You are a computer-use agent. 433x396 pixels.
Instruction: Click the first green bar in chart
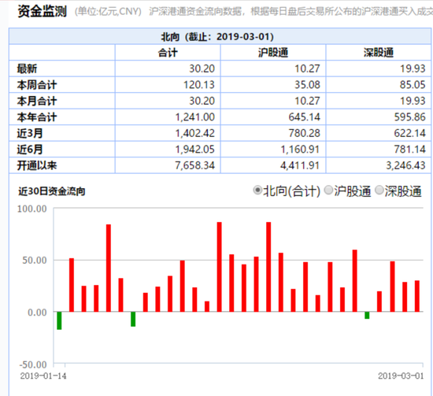[x=59, y=320]
